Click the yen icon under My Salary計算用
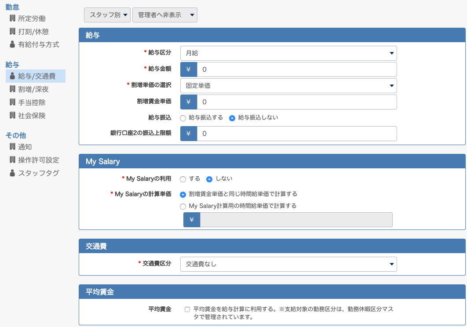This screenshot has height=327, width=467. coord(192,220)
